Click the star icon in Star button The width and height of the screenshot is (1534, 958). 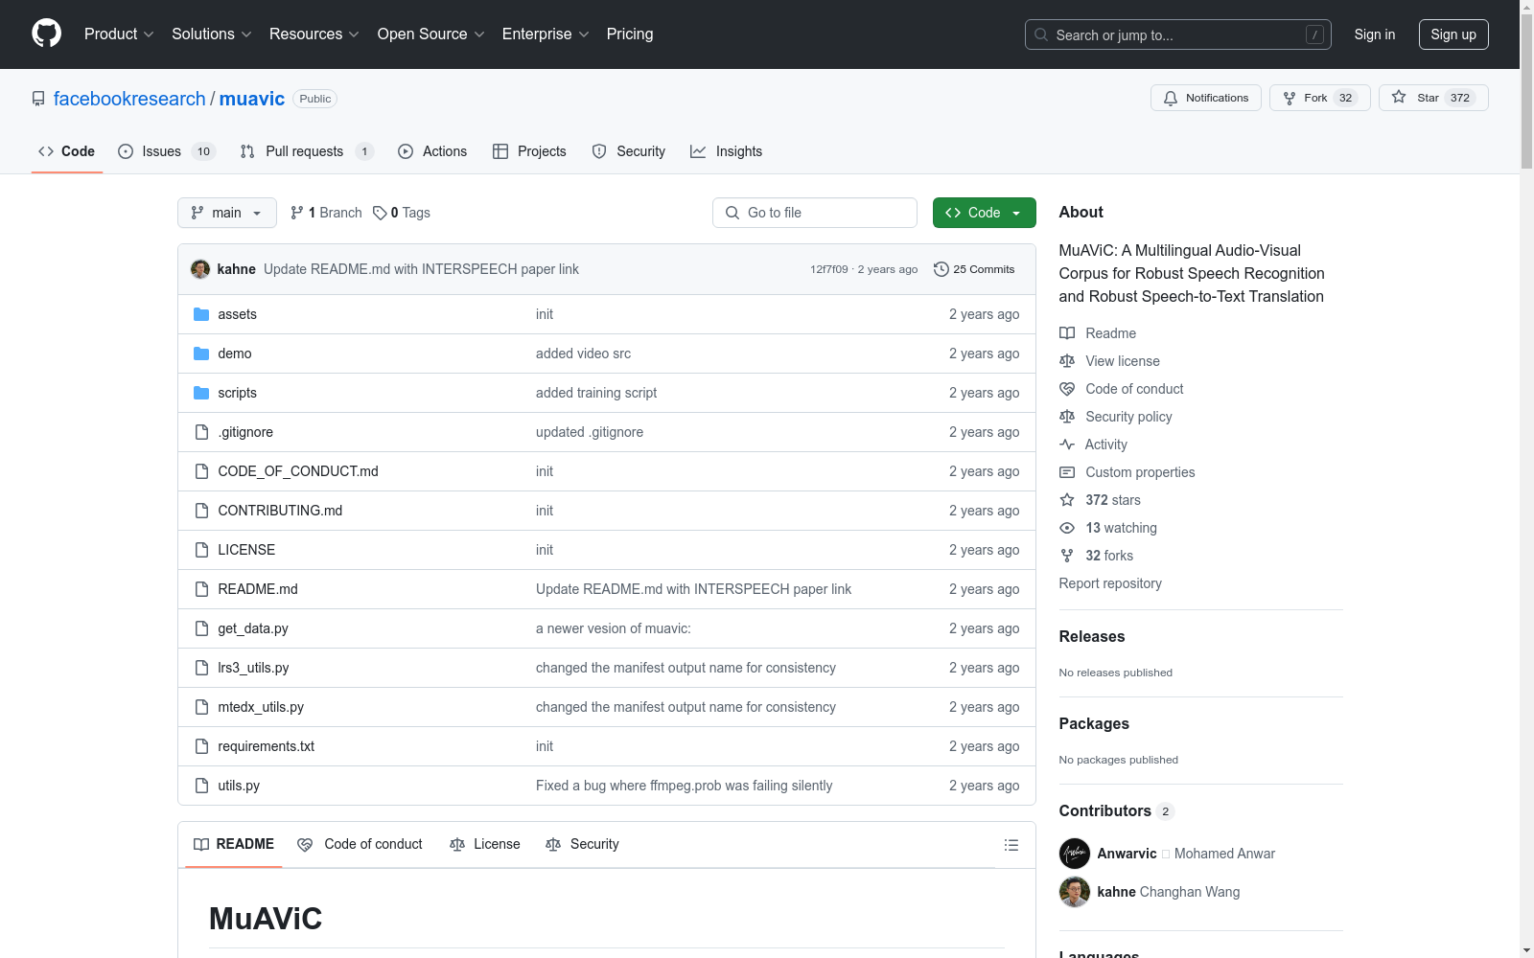point(1399,98)
